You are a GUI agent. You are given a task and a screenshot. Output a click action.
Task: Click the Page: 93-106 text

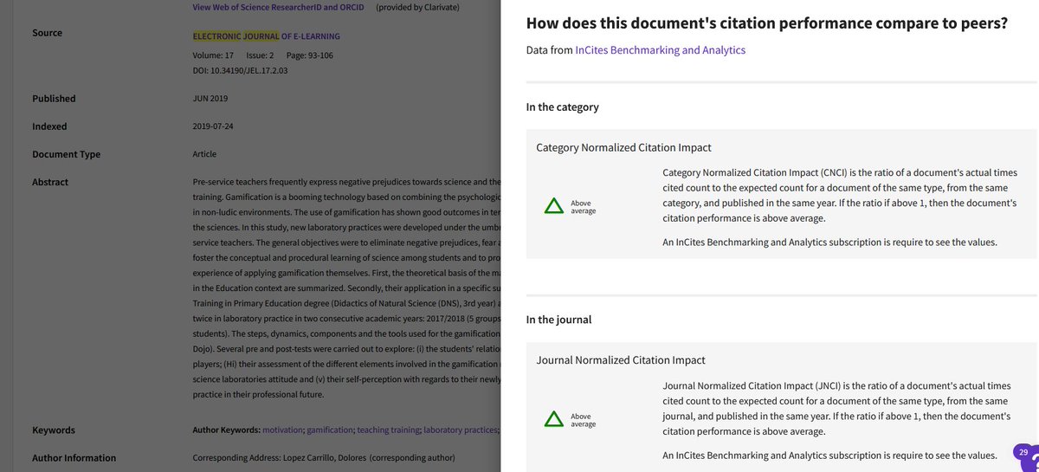coord(309,55)
